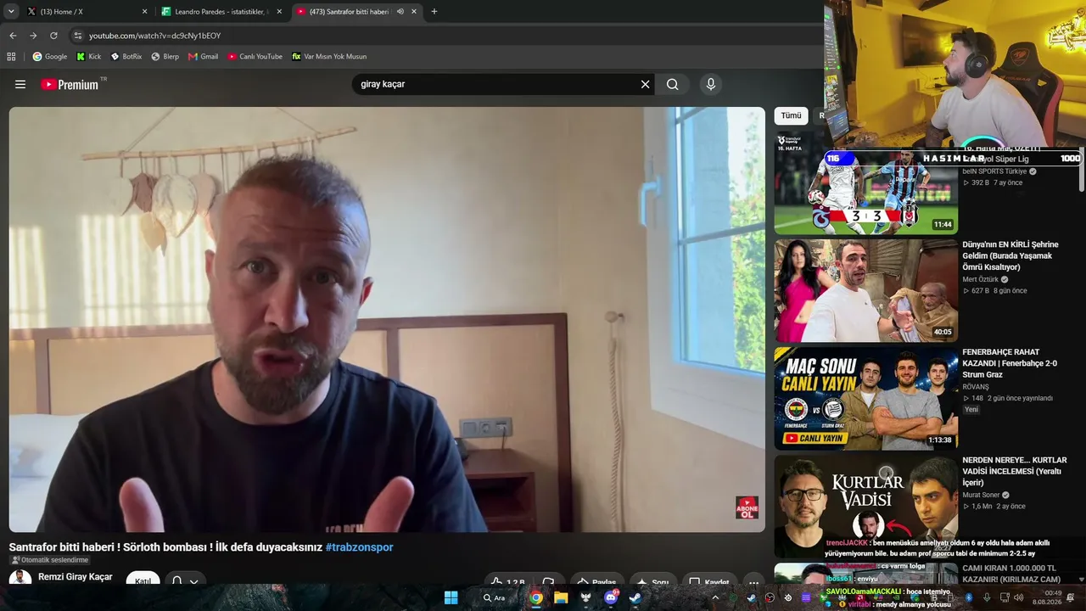The height and width of the screenshot is (611, 1086).
Task: Go forward with the browser forward arrow
Action: click(33, 36)
